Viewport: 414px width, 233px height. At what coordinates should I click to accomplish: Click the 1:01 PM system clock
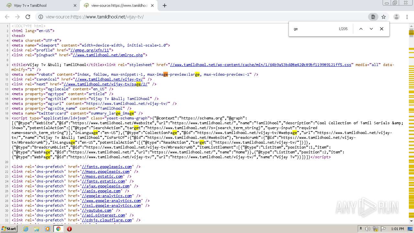pos(398,229)
